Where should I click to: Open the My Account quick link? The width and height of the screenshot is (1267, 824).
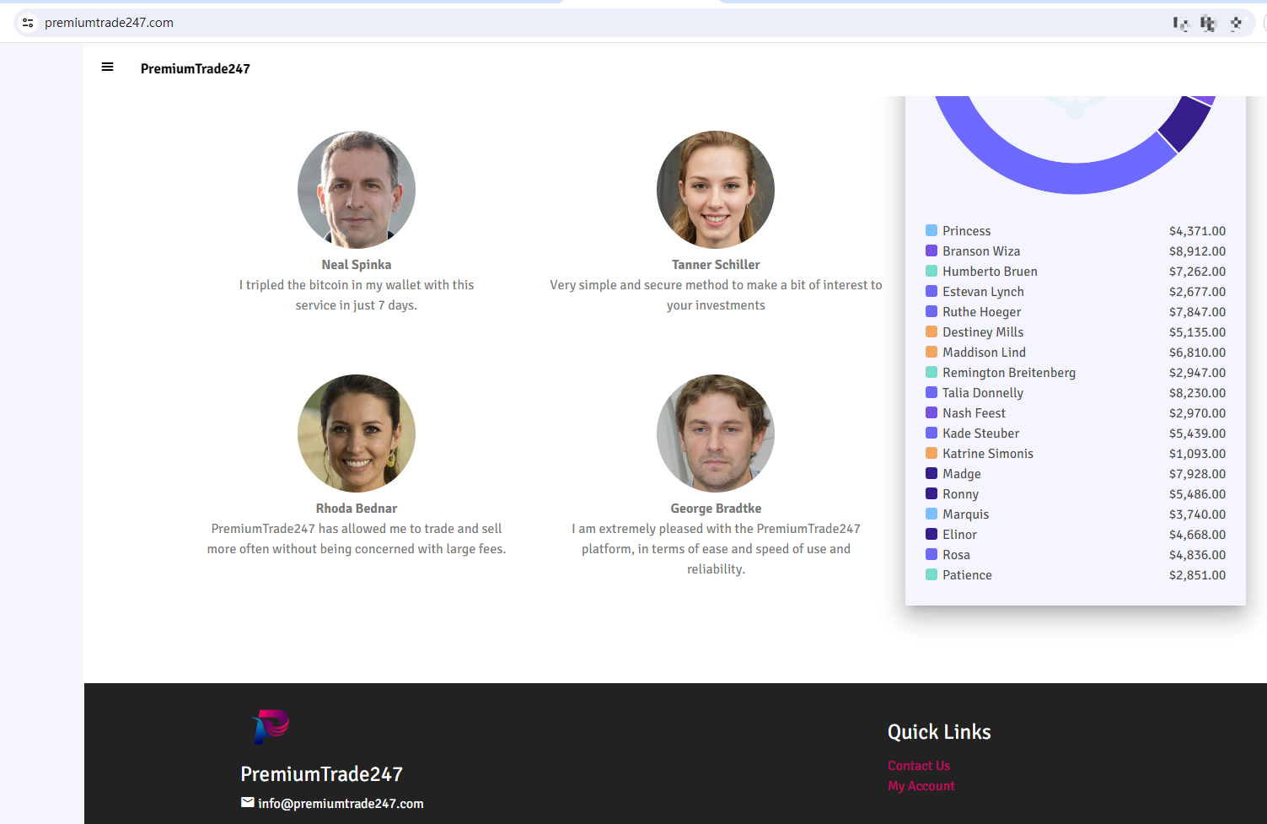click(x=921, y=786)
